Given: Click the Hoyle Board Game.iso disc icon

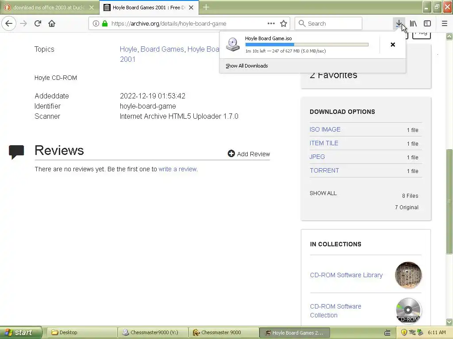Looking at the screenshot, I should 233,45.
